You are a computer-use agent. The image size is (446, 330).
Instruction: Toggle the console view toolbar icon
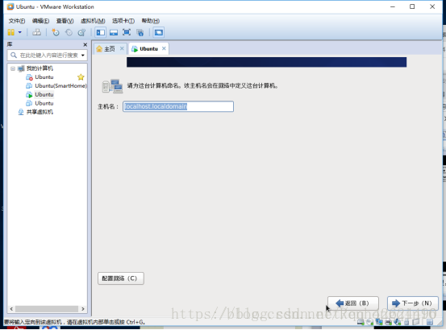pyautogui.click(x=158, y=32)
